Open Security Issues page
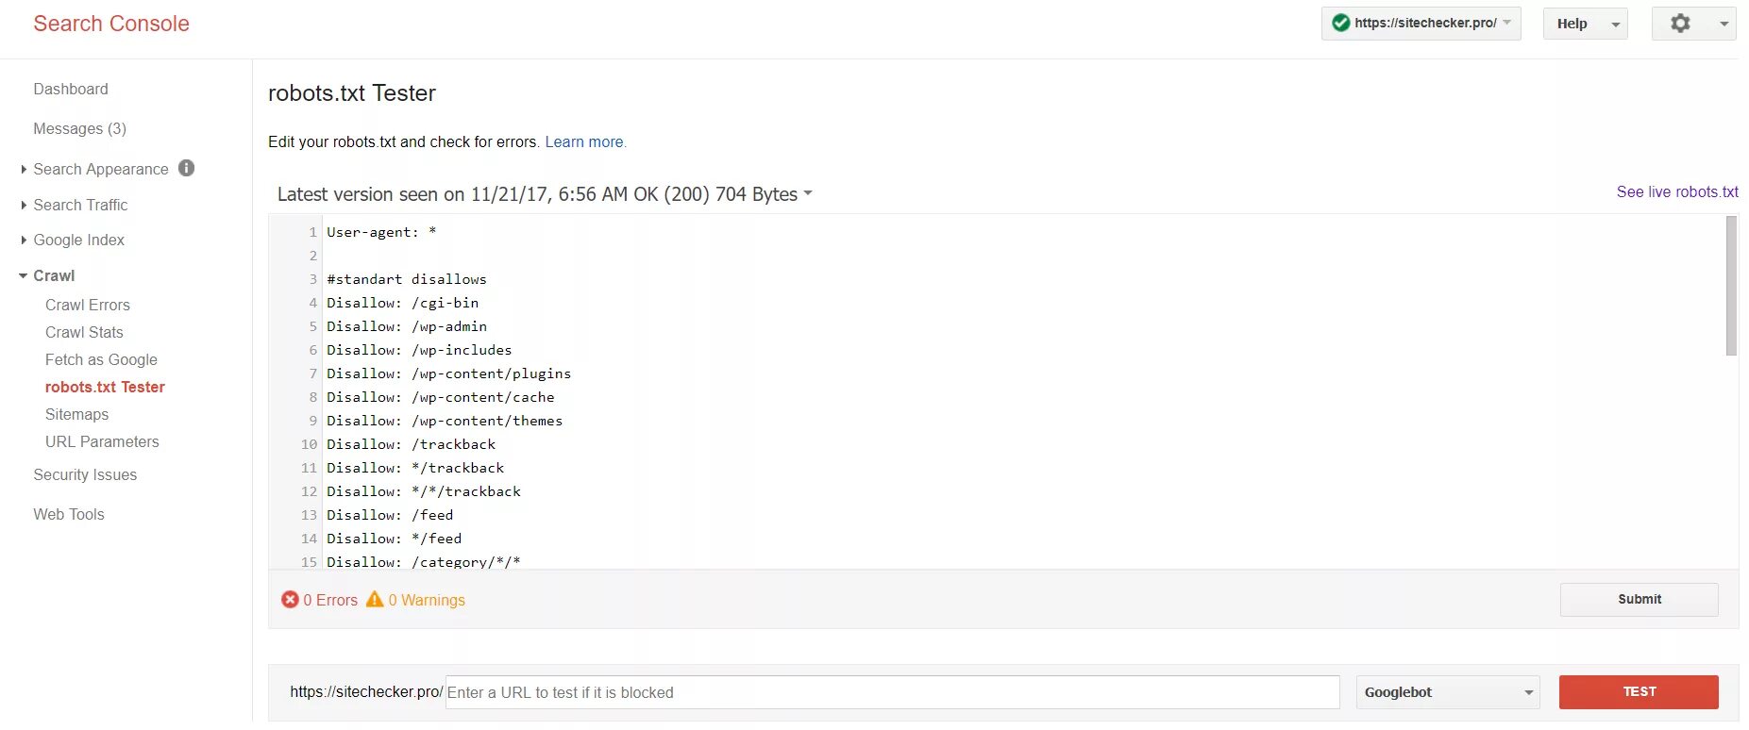 (85, 474)
